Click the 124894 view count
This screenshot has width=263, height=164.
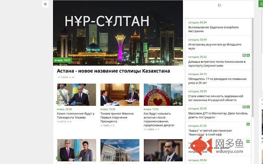pos(150,130)
